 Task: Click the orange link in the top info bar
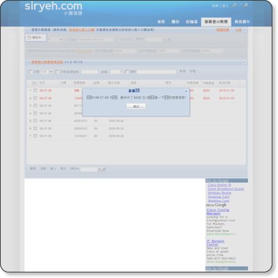[81, 30]
